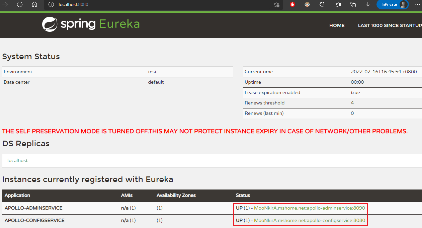Image resolution: width=422 pixels, height=228 pixels.
Task: View site information icon beside localhost
Action: 51,5
